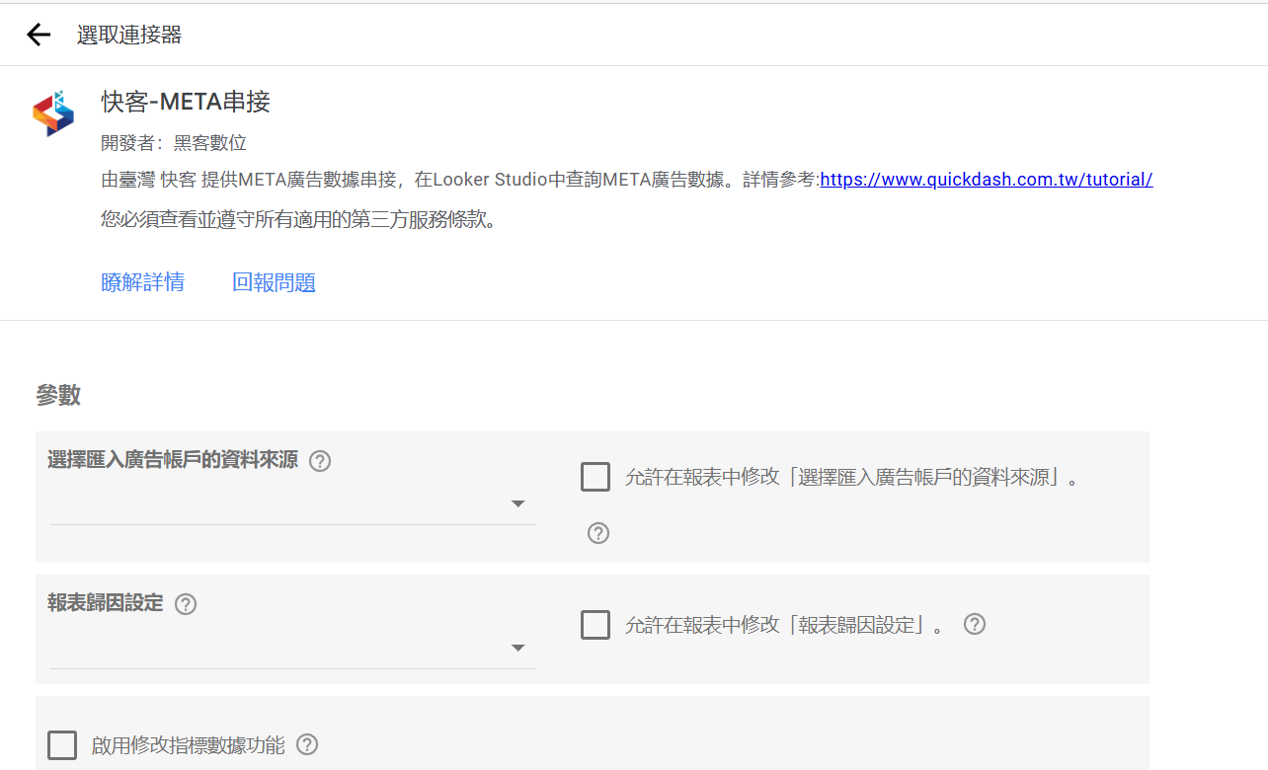Open help icon next to 報表歸因設定 label
Screen dimensions: 1268x770
point(186,604)
